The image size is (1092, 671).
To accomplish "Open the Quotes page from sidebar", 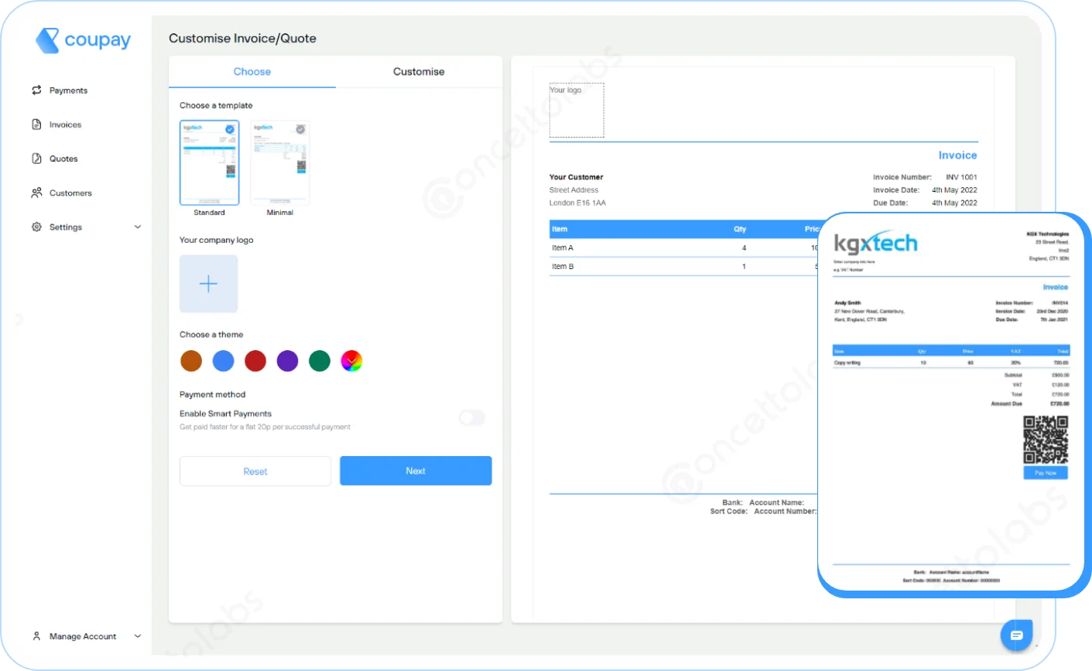I will [36, 158].
